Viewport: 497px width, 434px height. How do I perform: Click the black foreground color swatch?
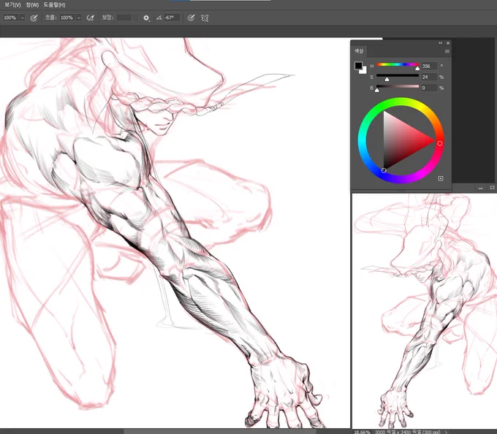[x=358, y=66]
